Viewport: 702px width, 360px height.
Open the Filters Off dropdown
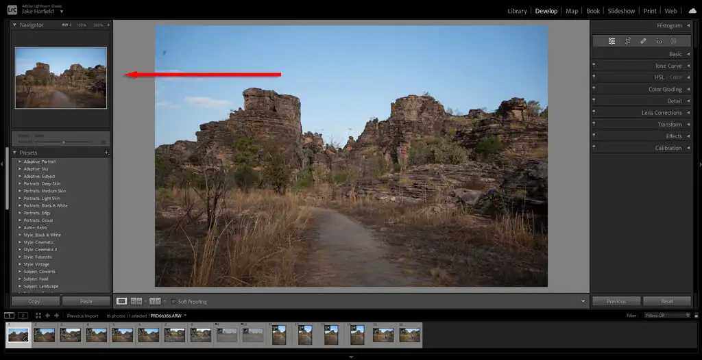coord(667,316)
